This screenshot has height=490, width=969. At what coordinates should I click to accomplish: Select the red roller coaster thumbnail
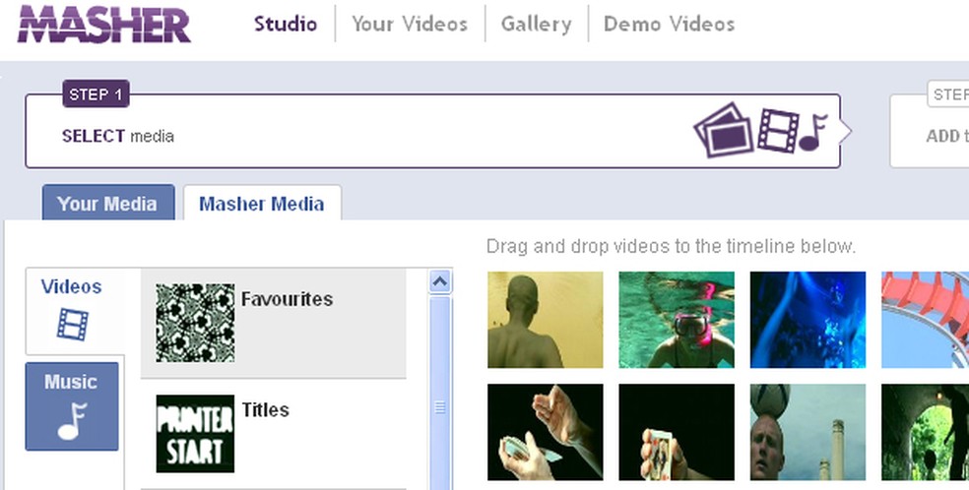coord(925,320)
